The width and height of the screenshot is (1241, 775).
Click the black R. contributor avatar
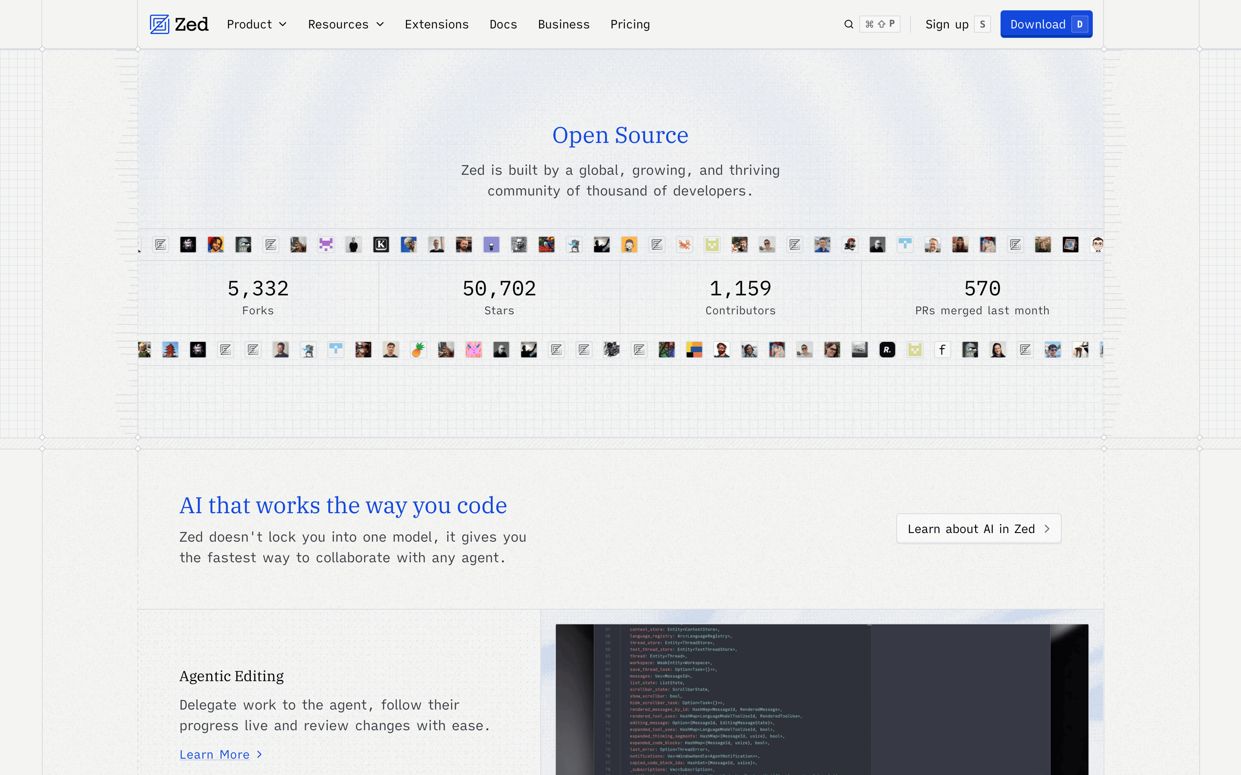pyautogui.click(x=887, y=350)
